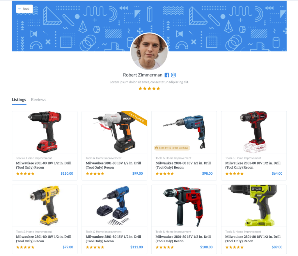Click the Facebook icon beside Robert Zimmerman
The image size is (298, 256).
pos(167,75)
